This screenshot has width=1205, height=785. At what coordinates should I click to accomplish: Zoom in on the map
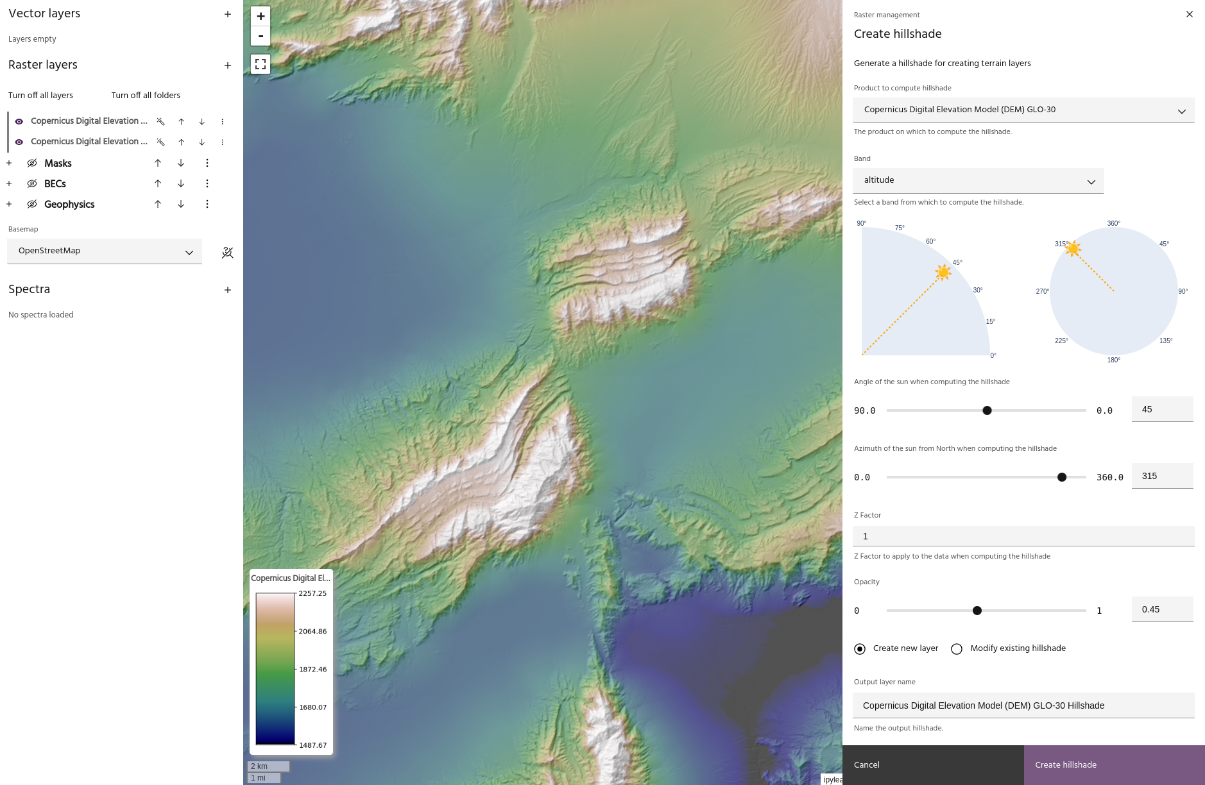(261, 16)
